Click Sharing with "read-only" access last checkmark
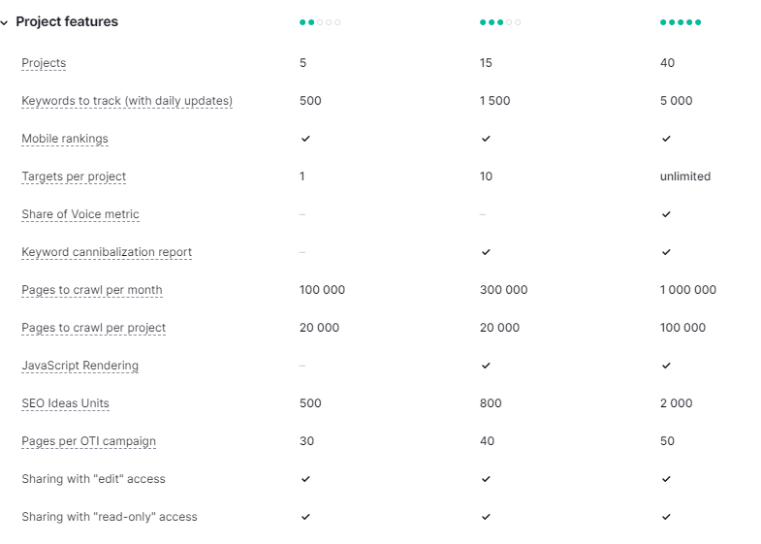 tap(666, 517)
